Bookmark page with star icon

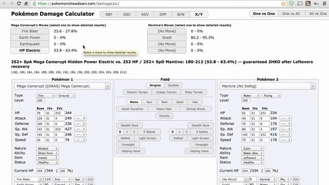coord(283,4)
